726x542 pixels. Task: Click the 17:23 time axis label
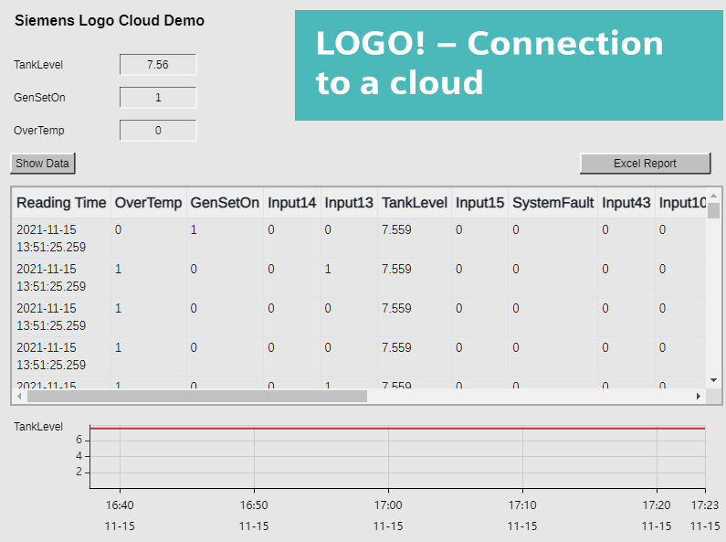705,505
